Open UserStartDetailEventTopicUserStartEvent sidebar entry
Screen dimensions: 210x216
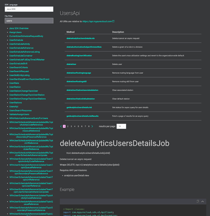click(29, 79)
